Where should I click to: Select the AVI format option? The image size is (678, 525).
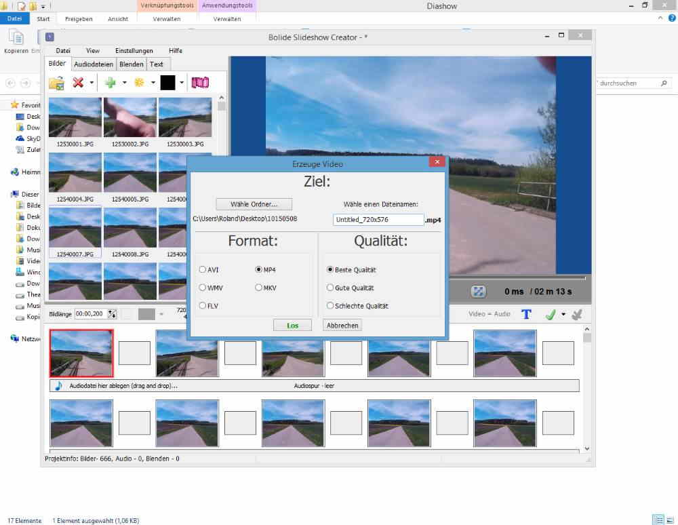203,269
